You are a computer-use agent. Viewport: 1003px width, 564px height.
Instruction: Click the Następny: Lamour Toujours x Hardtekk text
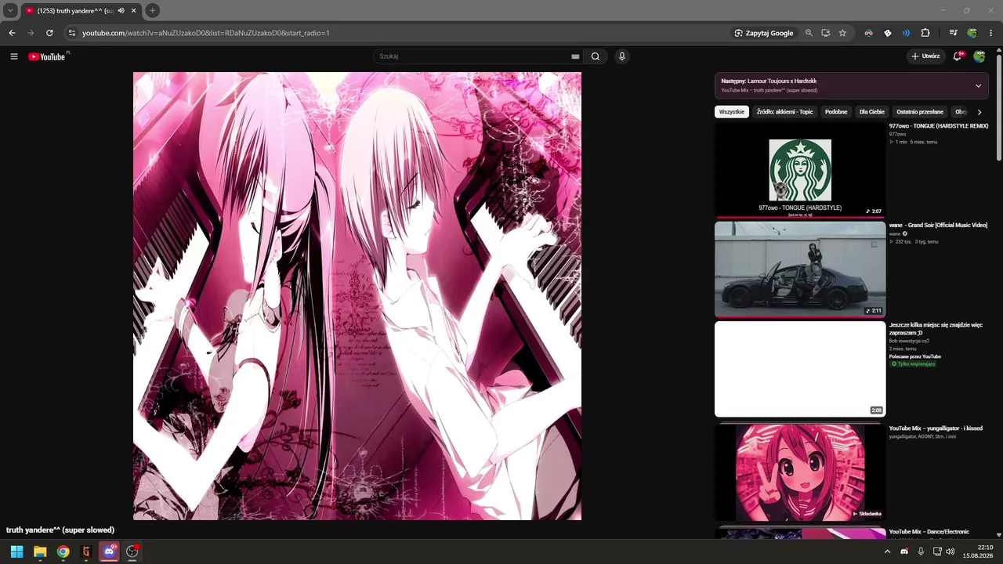click(769, 81)
